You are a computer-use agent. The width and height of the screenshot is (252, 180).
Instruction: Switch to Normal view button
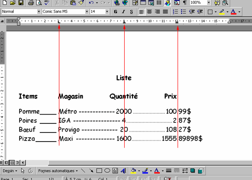coord(1,163)
